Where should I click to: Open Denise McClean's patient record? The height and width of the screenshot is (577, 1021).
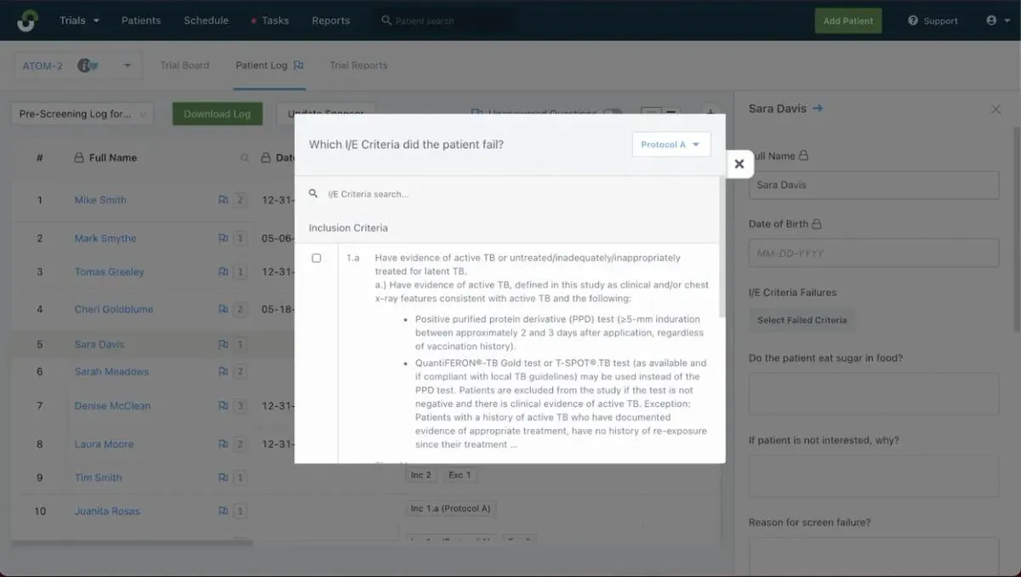pos(111,406)
